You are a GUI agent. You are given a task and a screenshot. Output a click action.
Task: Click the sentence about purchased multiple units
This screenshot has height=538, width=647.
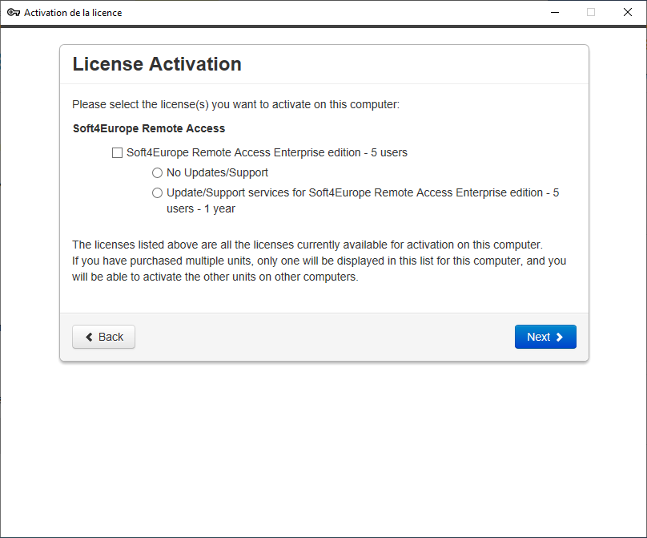point(319,269)
